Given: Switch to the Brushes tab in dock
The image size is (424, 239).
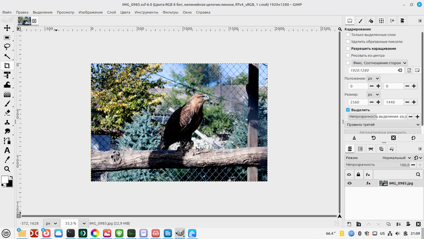Looking at the screenshot, I should pyautogui.click(x=360, y=21).
